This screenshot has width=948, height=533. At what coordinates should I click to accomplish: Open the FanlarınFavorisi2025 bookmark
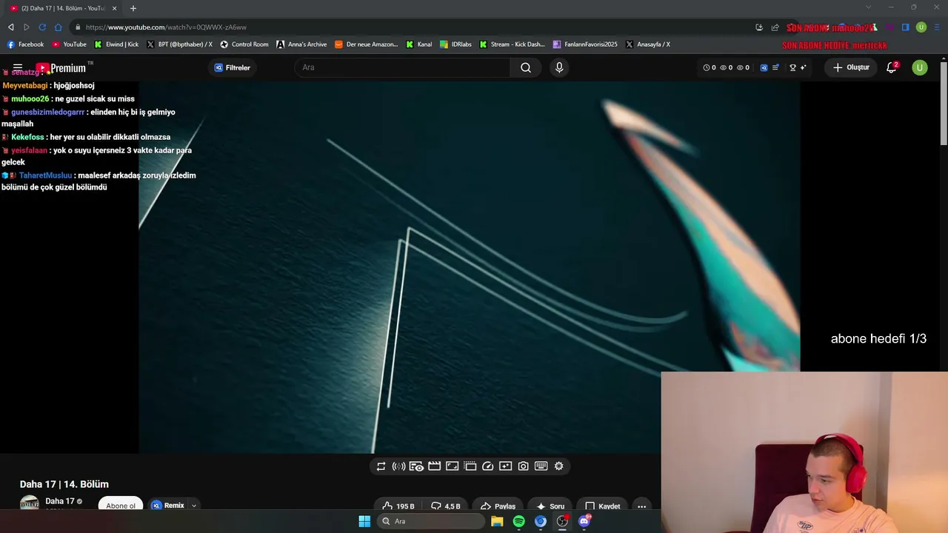585,44
